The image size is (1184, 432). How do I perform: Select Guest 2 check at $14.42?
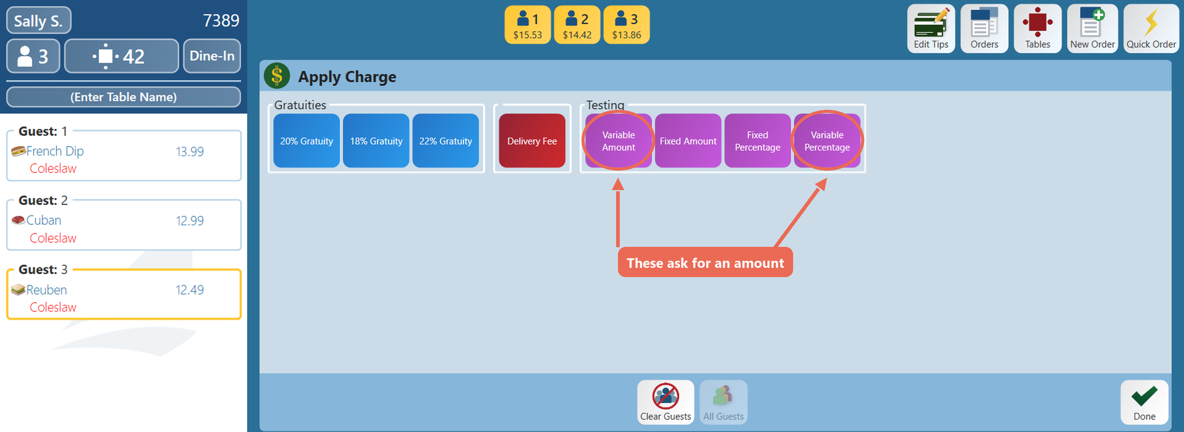577,25
